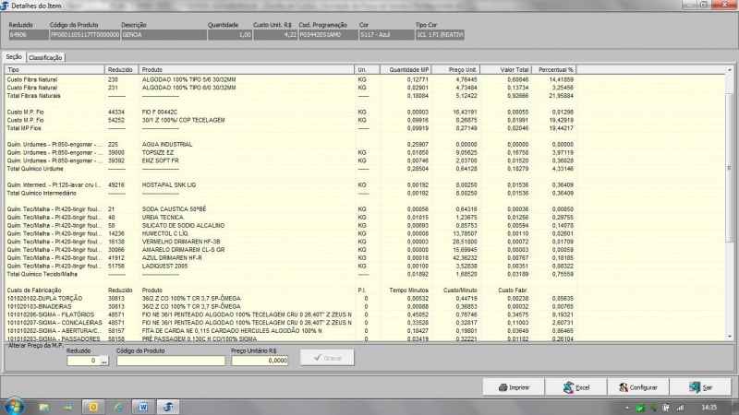Switch to Word in the taskbar
Image resolution: width=739 pixels, height=415 pixels.
pos(143,406)
